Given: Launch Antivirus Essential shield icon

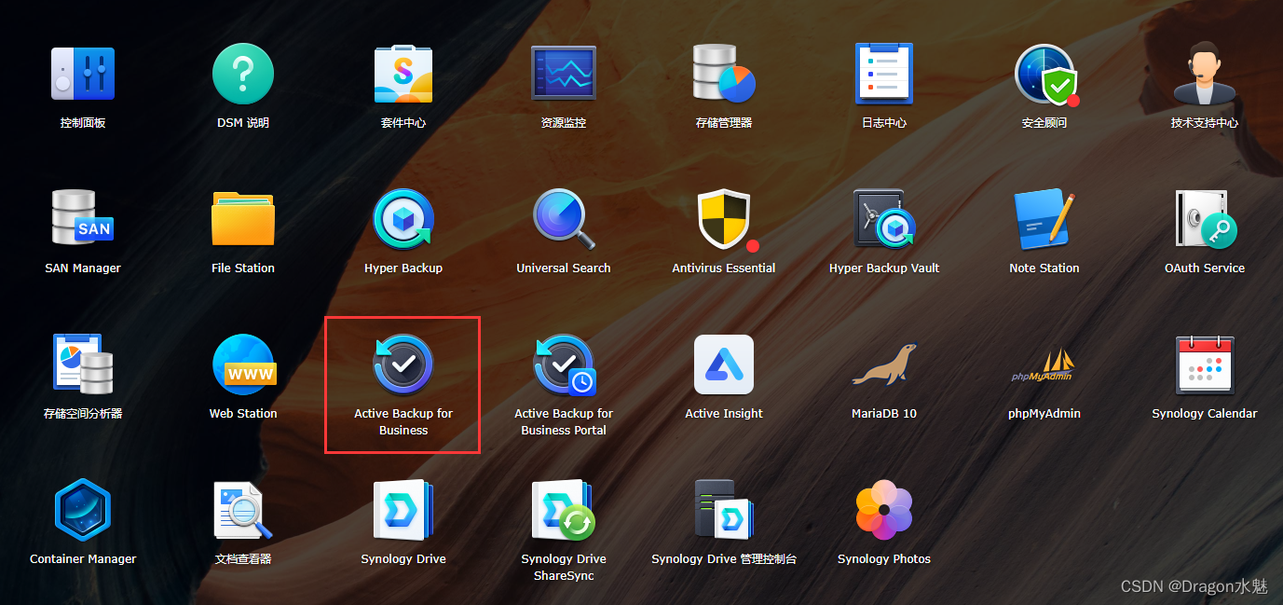Looking at the screenshot, I should [726, 220].
